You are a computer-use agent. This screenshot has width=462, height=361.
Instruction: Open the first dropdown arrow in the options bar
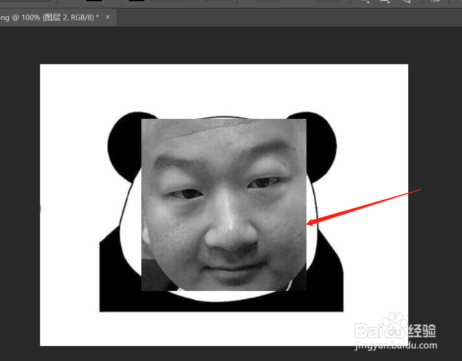369,3
